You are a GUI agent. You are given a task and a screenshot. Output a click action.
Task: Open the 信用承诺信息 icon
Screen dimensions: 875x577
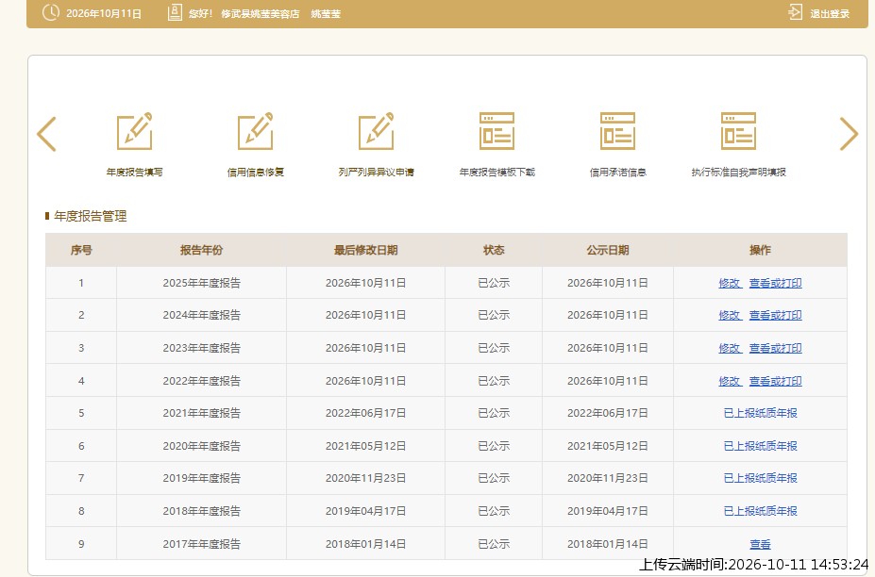617,132
